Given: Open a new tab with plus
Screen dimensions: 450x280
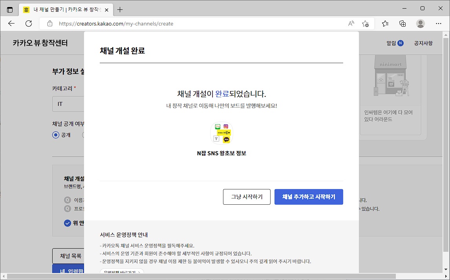Looking at the screenshot, I should [x=120, y=10].
